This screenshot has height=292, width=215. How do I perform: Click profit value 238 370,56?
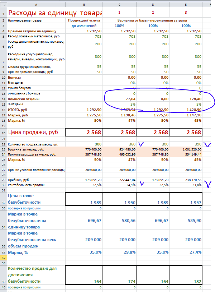(x=193, y=180)
